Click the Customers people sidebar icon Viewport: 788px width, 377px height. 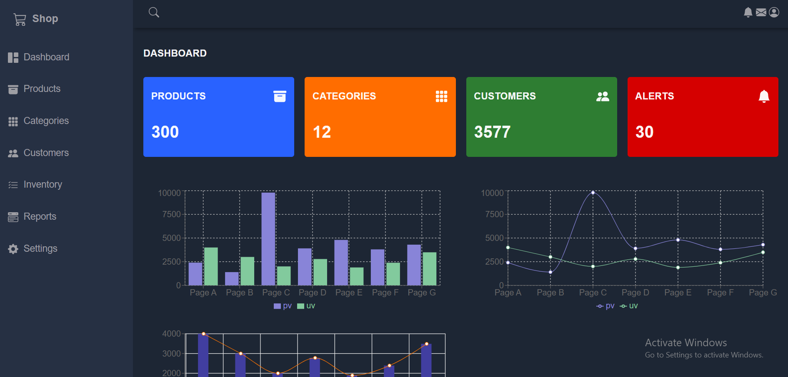tap(13, 153)
